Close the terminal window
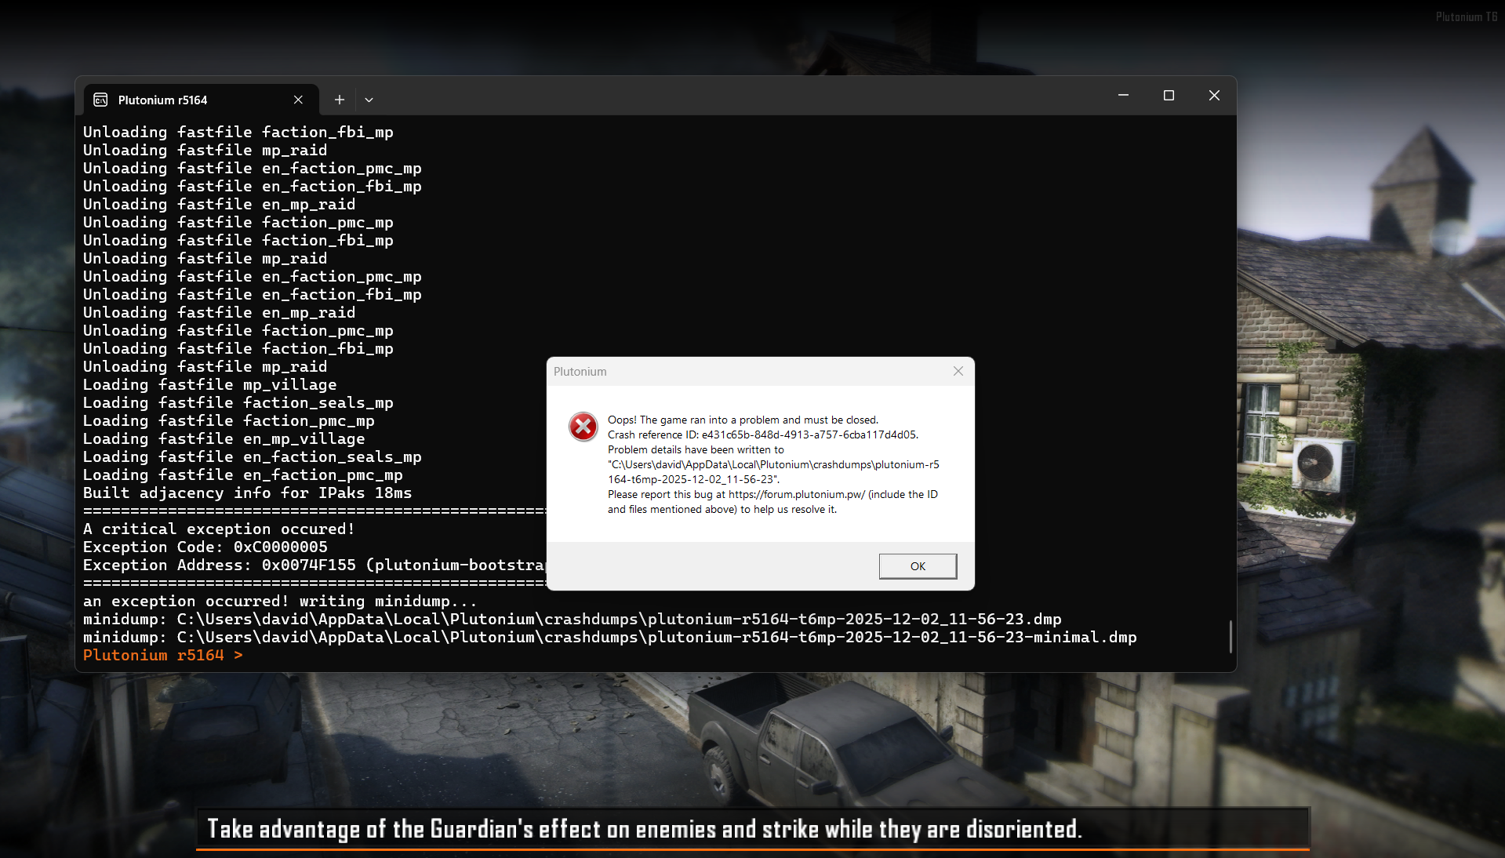 1214,95
